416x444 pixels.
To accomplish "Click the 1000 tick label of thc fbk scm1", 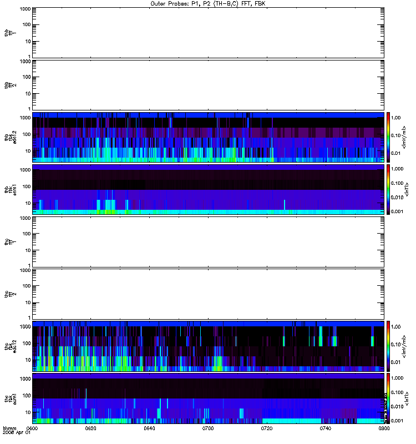I will click(25, 379).
